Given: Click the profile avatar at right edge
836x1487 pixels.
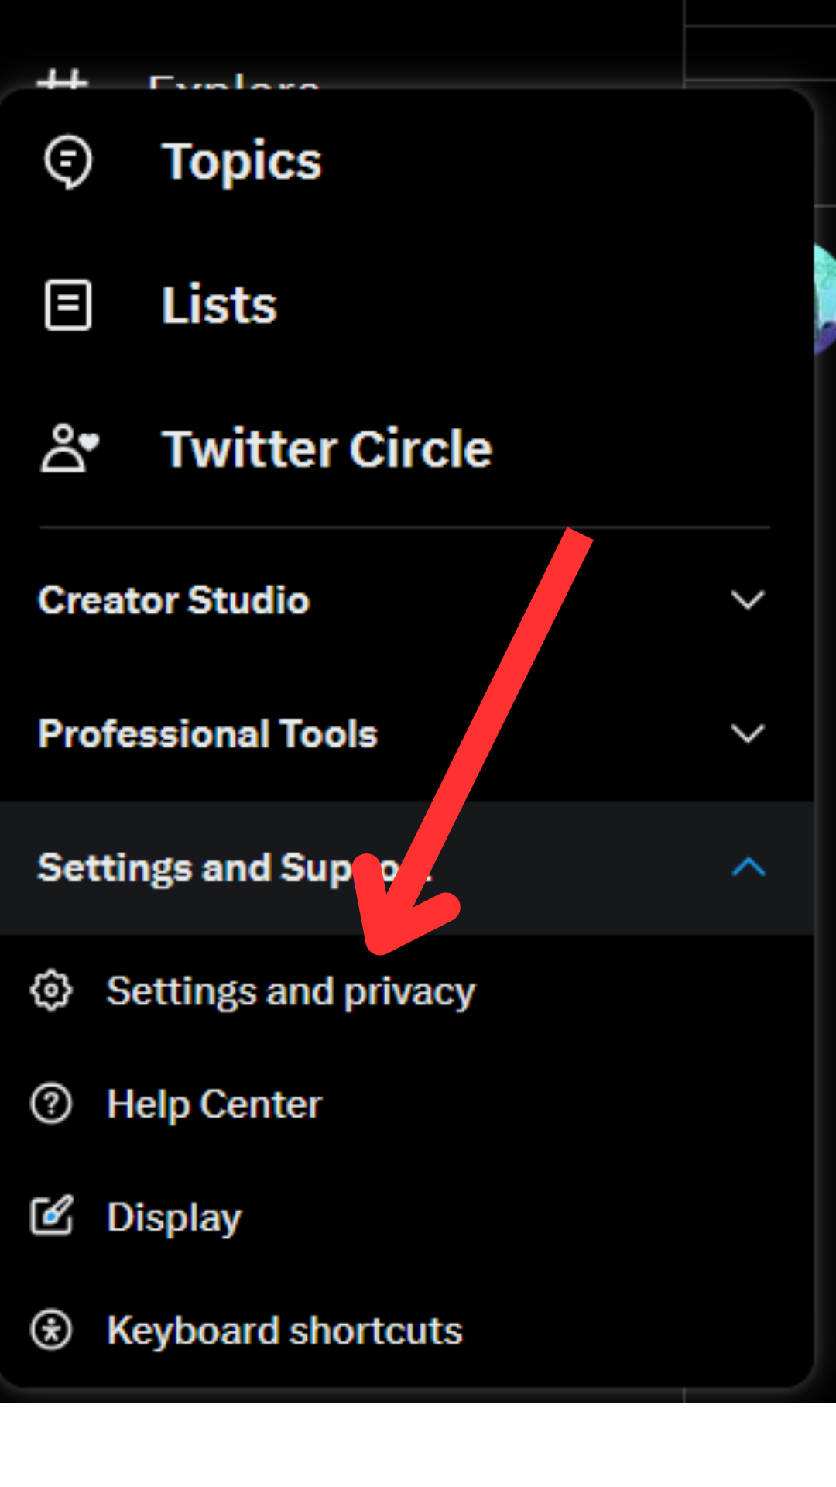Looking at the screenshot, I should (x=824, y=299).
